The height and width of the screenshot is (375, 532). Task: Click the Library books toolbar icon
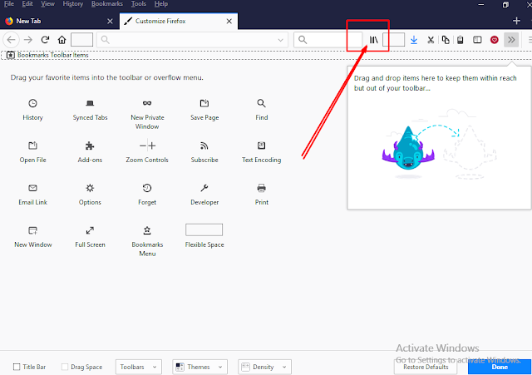373,40
